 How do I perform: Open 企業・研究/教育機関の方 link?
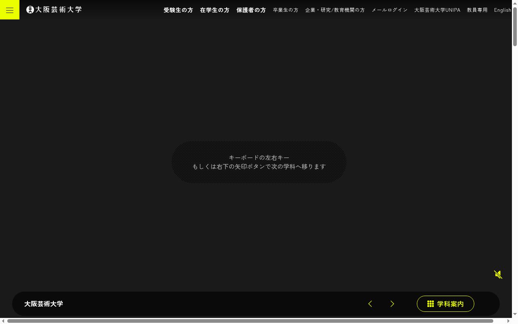coord(335,10)
